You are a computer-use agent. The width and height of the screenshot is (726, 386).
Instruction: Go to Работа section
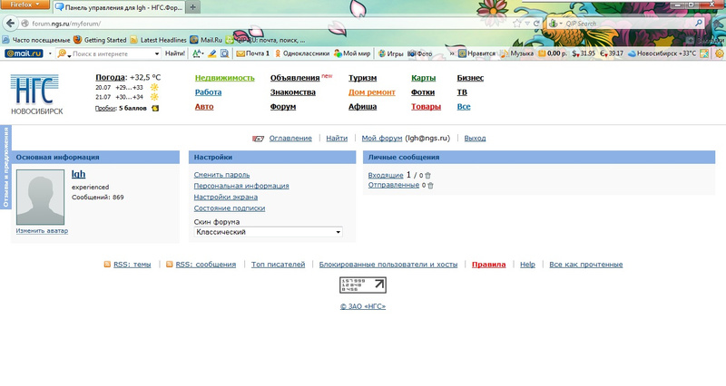click(208, 92)
